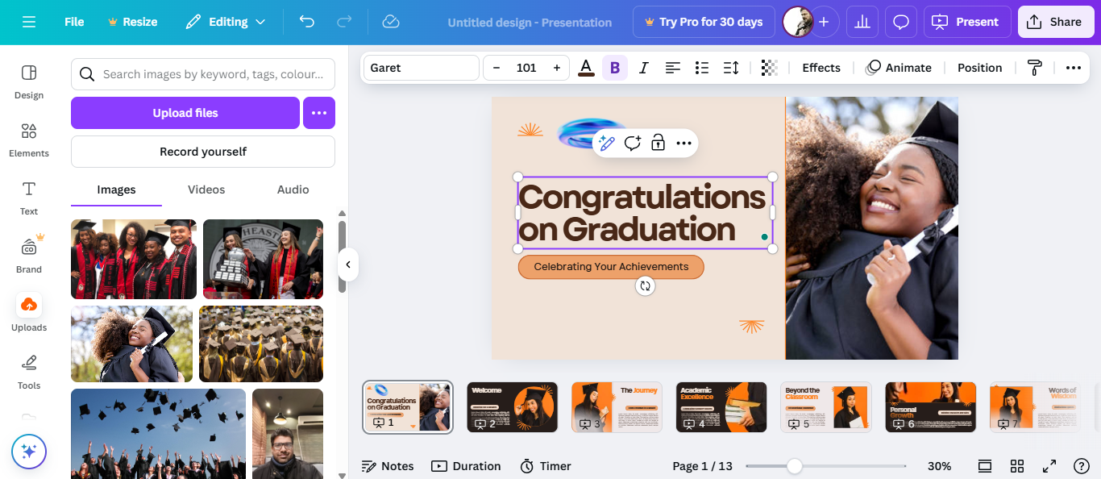The width and height of the screenshot is (1101, 479).
Task: Open the comments speech bubble in header
Action: click(x=901, y=22)
